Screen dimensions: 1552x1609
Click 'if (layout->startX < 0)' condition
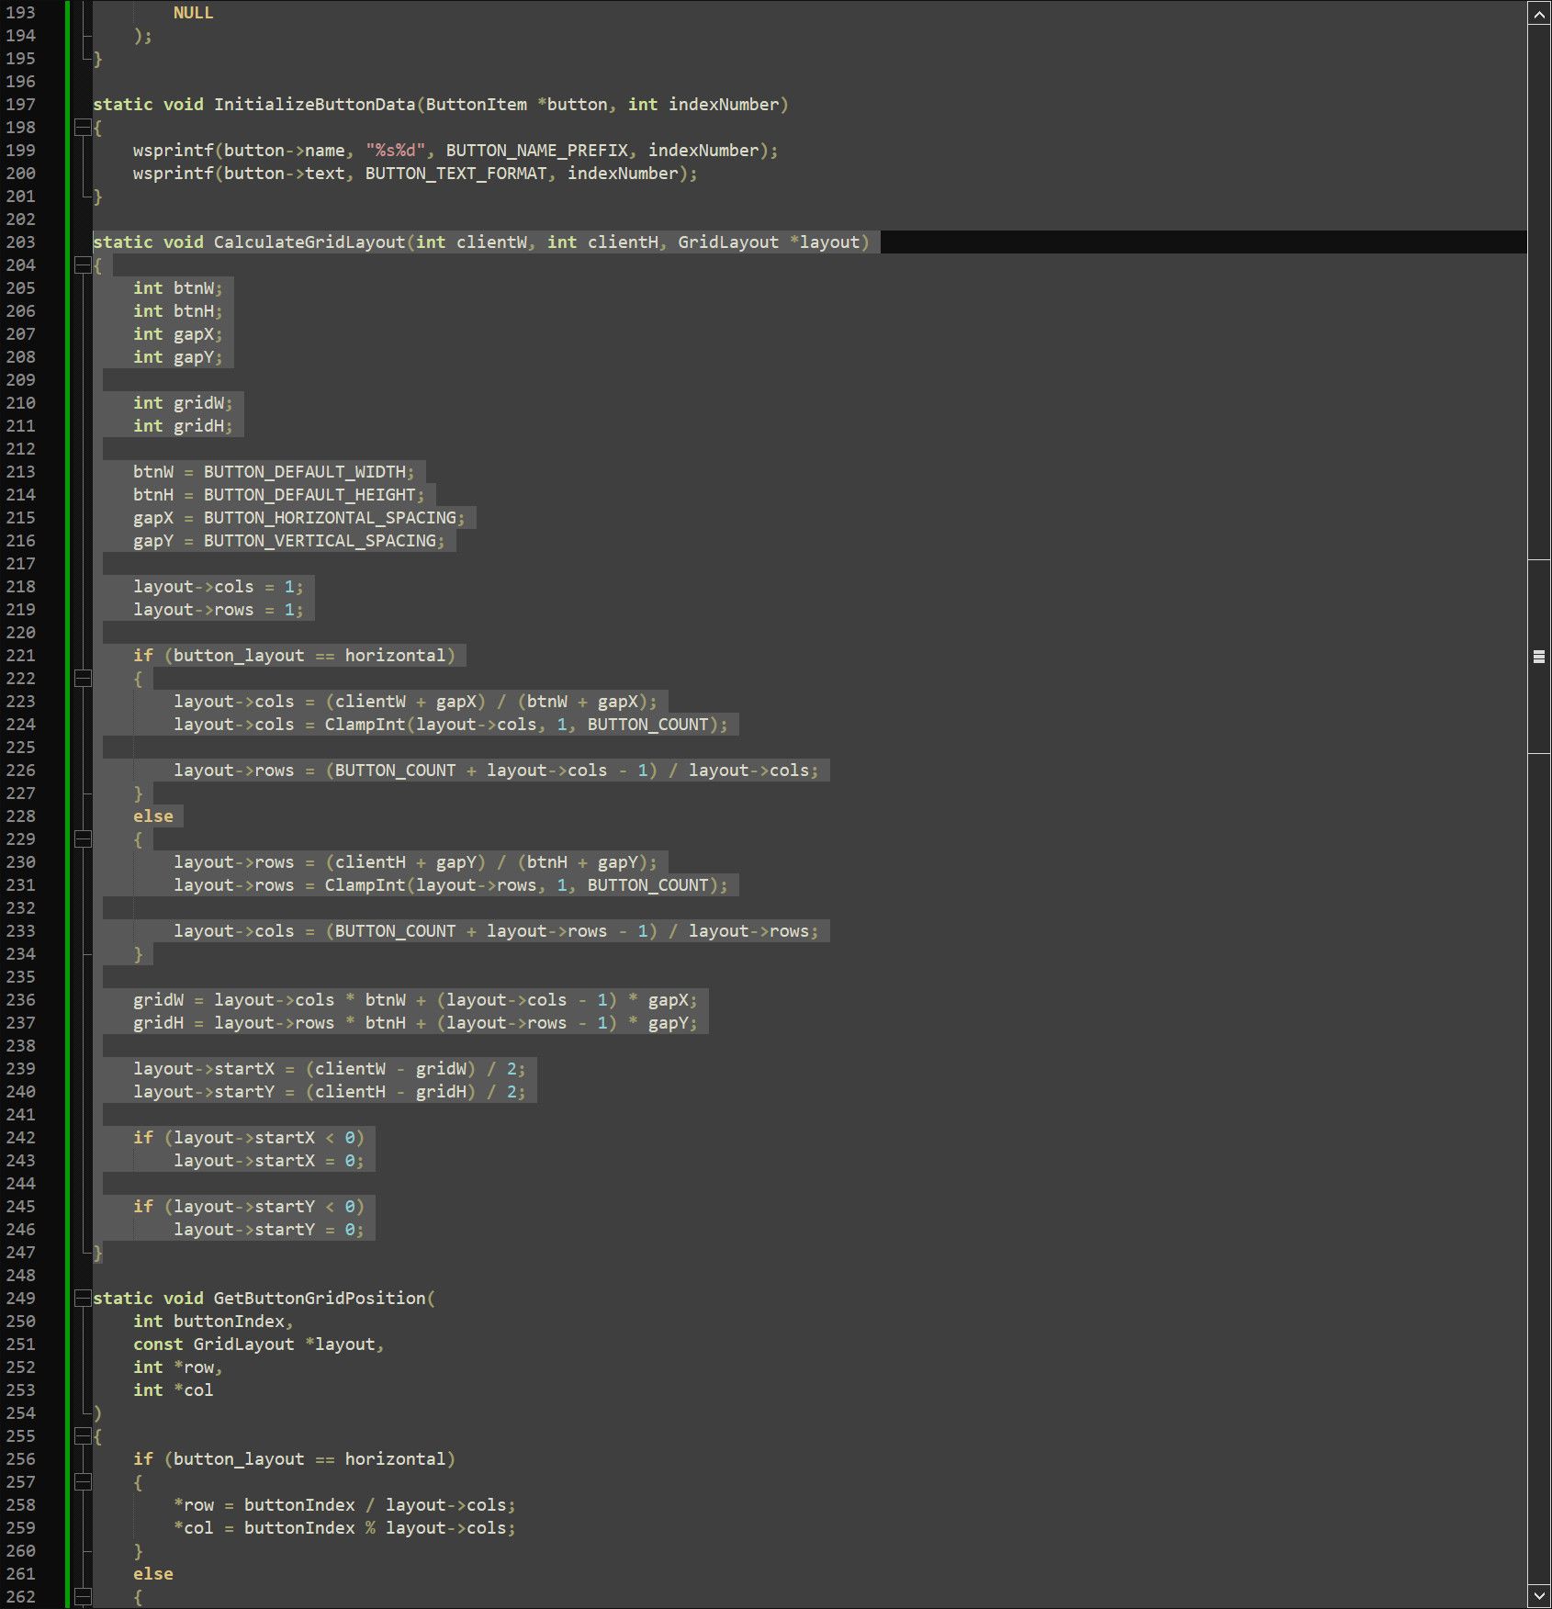pos(249,1138)
